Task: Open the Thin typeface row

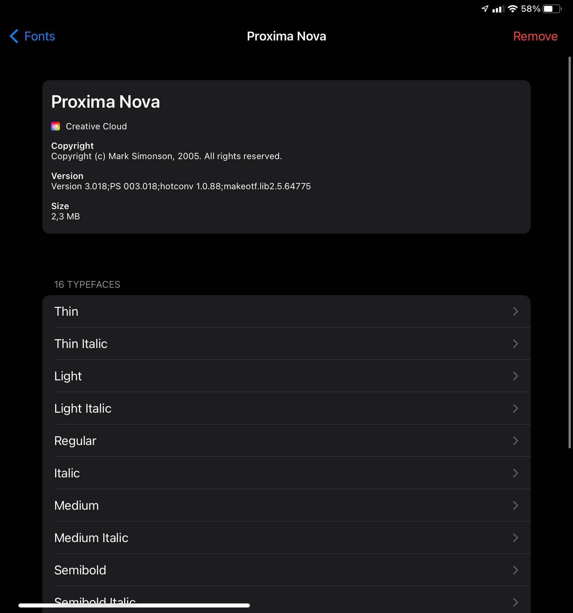Action: 286,311
